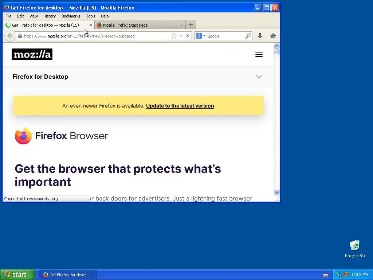Click the padlock site identity icon
The height and width of the screenshot is (280, 373).
[x=20, y=36]
